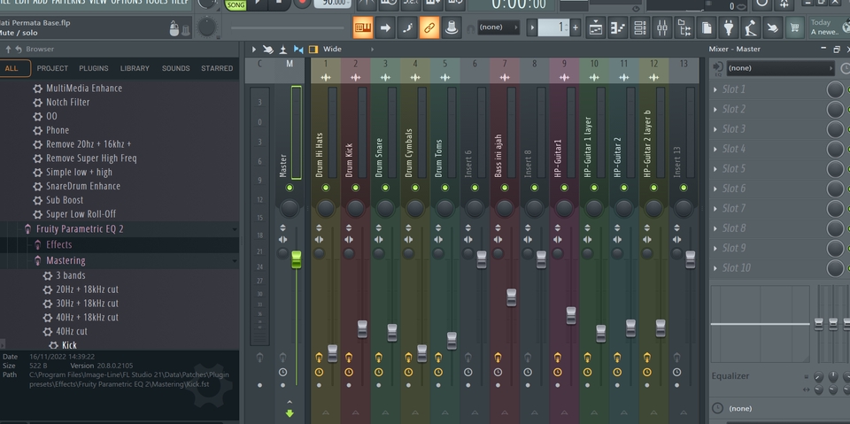
Task: Click the yellow FX icon on Drum Kick track
Action: click(349, 358)
